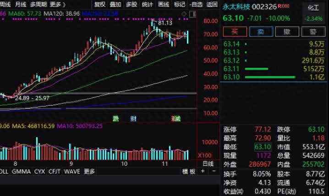This screenshot has width=329, height=196.
Task: Click the 画线 drawing tool
Action: click(163, 5)
